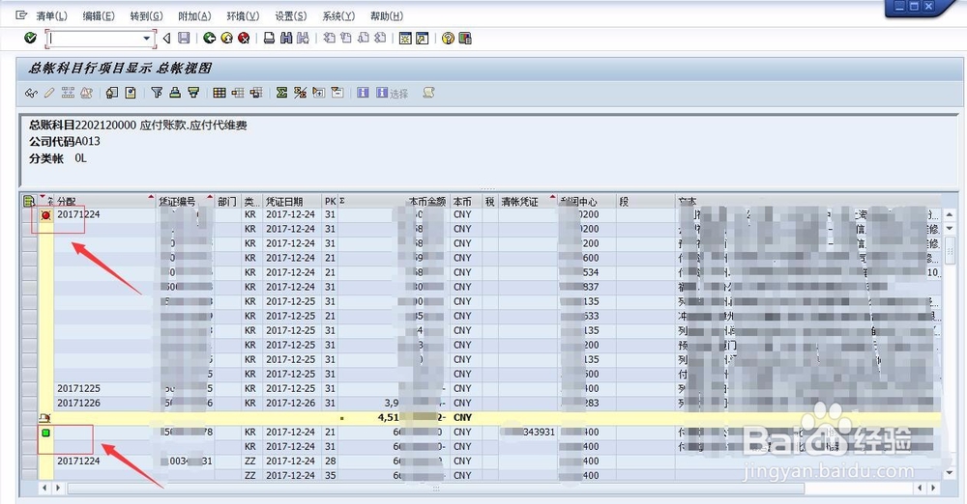Set filter with the funnel icon
Image resolution: width=967 pixels, height=504 pixels.
[x=157, y=93]
